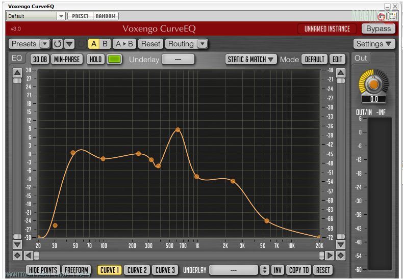Viewport: 403px width, 280px height.
Task: Click the 0.0 output gain value
Action: tap(374, 99)
